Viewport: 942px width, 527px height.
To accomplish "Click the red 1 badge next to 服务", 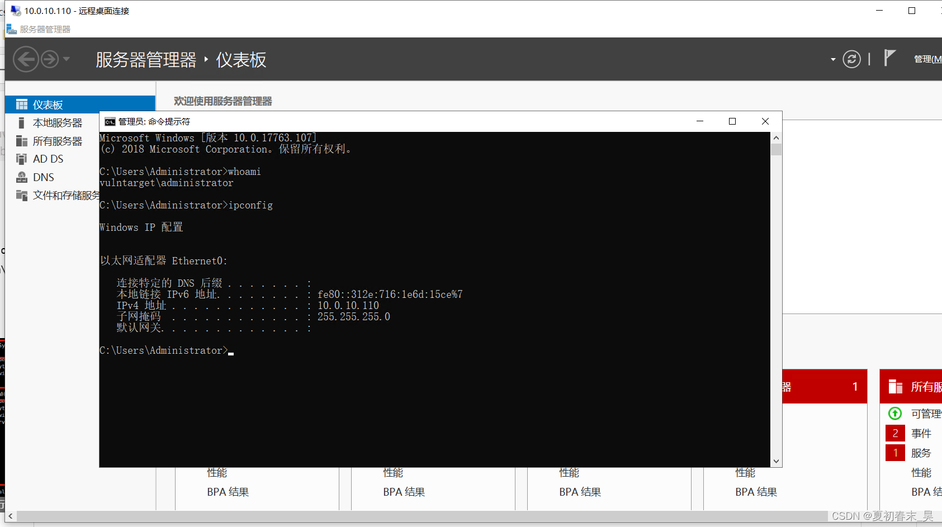I will point(895,453).
